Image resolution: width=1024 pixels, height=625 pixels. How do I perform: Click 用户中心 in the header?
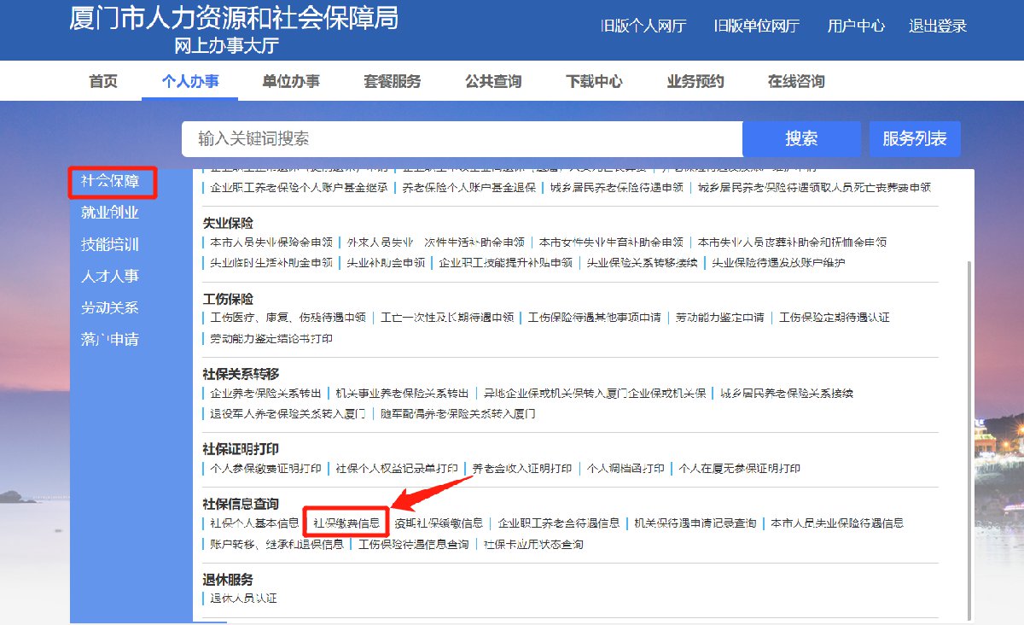coord(856,26)
